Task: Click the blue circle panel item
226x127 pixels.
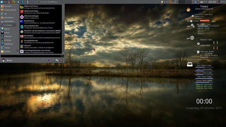Action: 195,2
